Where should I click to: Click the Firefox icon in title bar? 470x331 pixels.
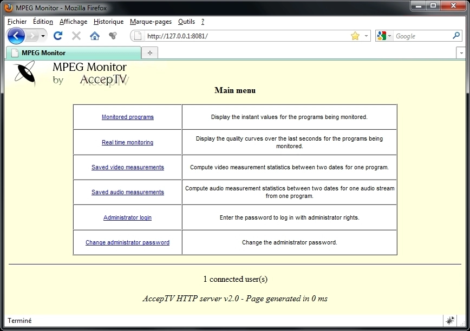pyautogui.click(x=9, y=8)
